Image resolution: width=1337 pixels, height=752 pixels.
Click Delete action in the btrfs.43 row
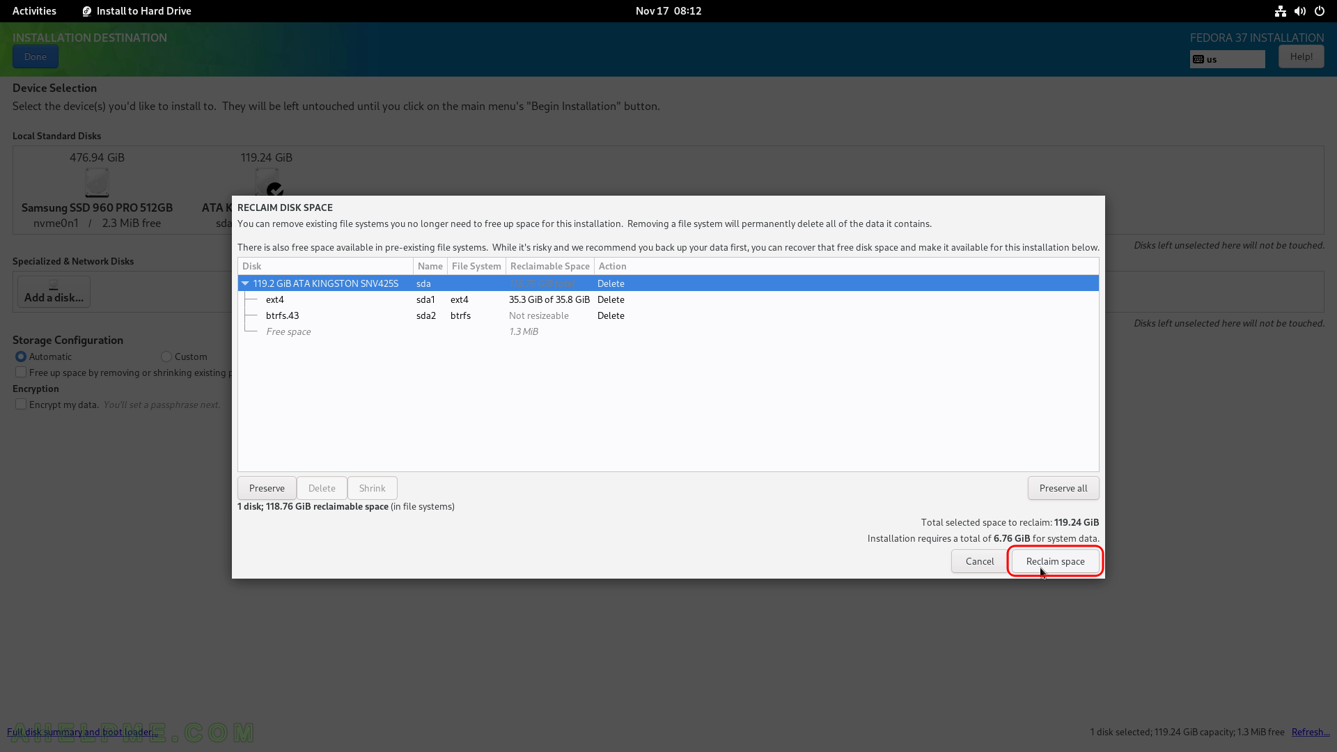click(x=611, y=315)
